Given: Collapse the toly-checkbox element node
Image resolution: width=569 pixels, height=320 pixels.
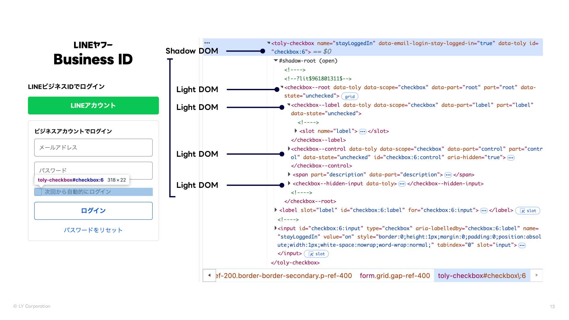Looking at the screenshot, I should coord(268,43).
